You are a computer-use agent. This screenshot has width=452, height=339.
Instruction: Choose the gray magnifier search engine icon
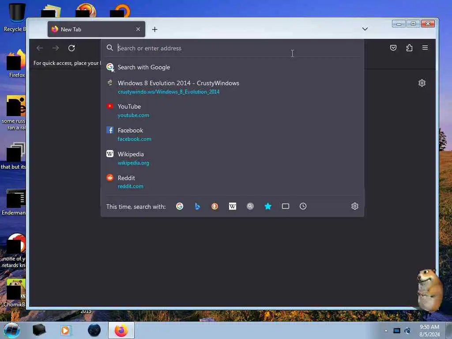(250, 206)
